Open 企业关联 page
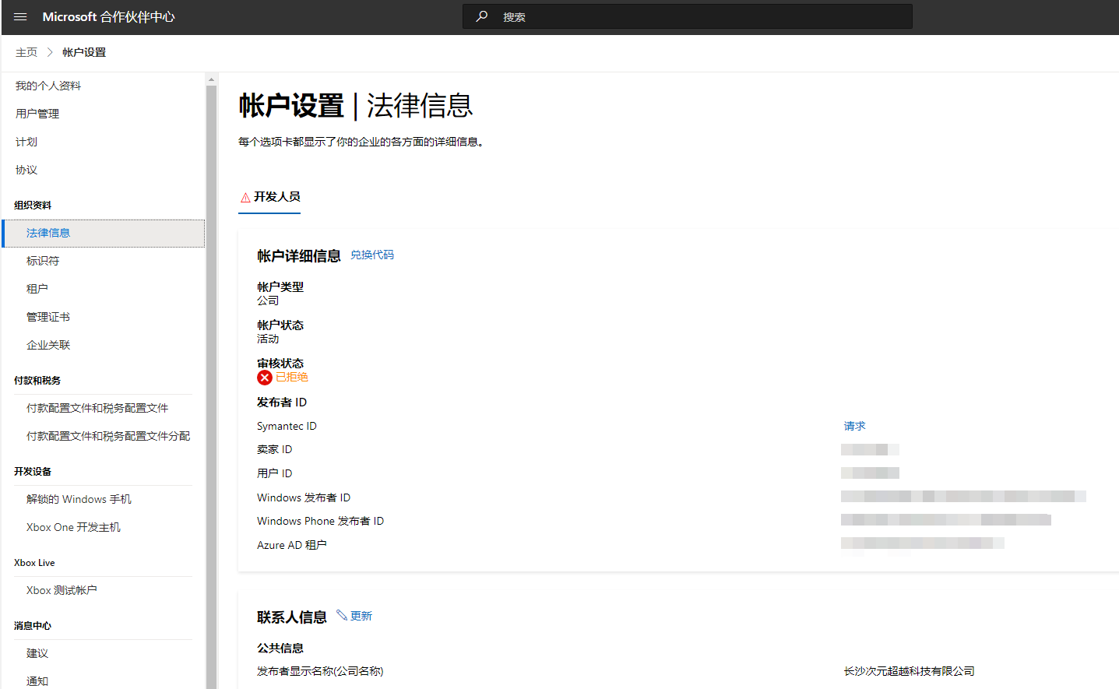1119x689 pixels. pos(47,344)
